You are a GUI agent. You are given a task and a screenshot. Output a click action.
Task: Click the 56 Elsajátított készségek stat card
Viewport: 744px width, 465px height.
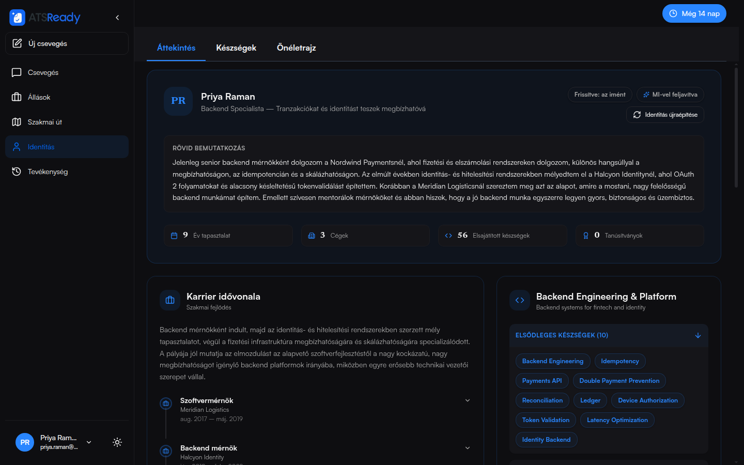pyautogui.click(x=503, y=236)
